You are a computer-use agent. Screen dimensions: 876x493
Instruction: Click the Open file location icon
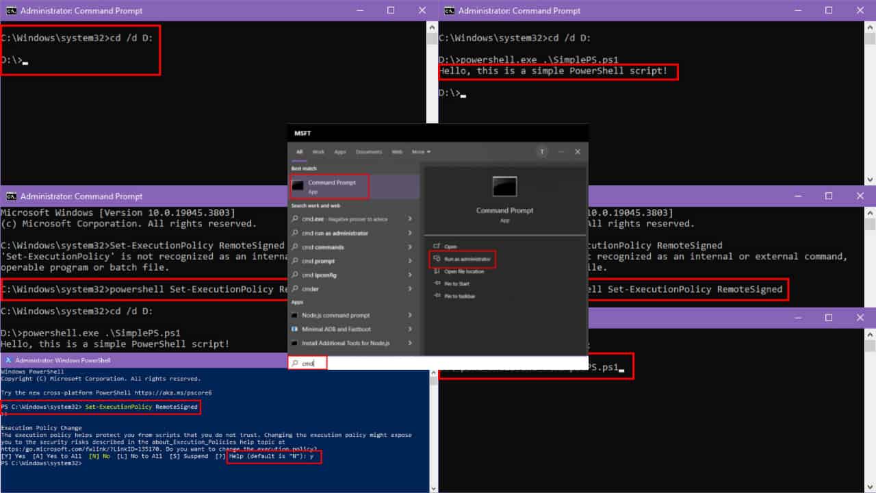pos(437,271)
